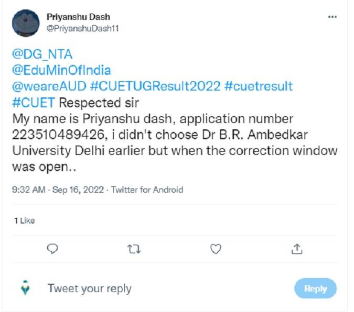Open the share tweet icon

click(x=297, y=249)
